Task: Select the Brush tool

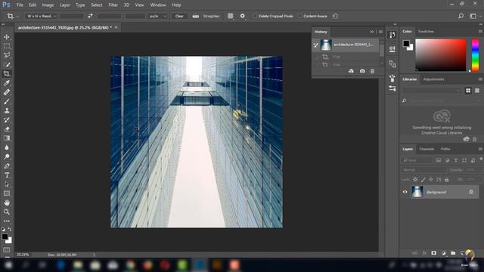Action: coord(7,101)
